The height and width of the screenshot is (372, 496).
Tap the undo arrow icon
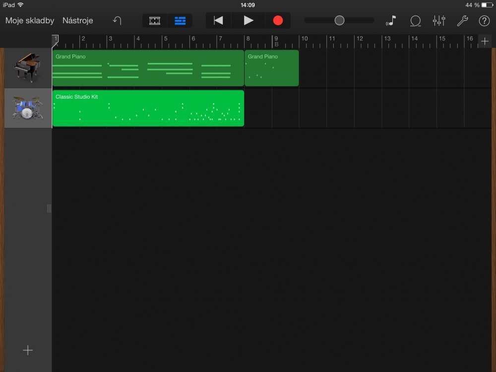[x=117, y=21]
